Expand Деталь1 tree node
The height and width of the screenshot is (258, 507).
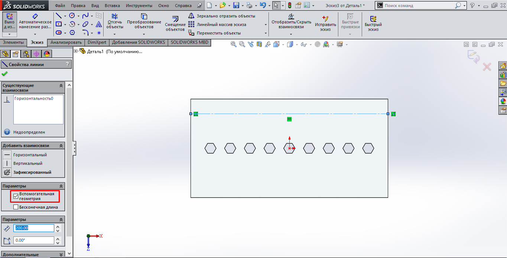click(x=76, y=51)
